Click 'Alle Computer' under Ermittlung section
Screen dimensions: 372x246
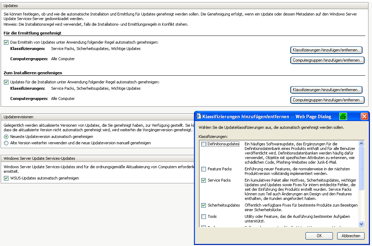pos(63,59)
